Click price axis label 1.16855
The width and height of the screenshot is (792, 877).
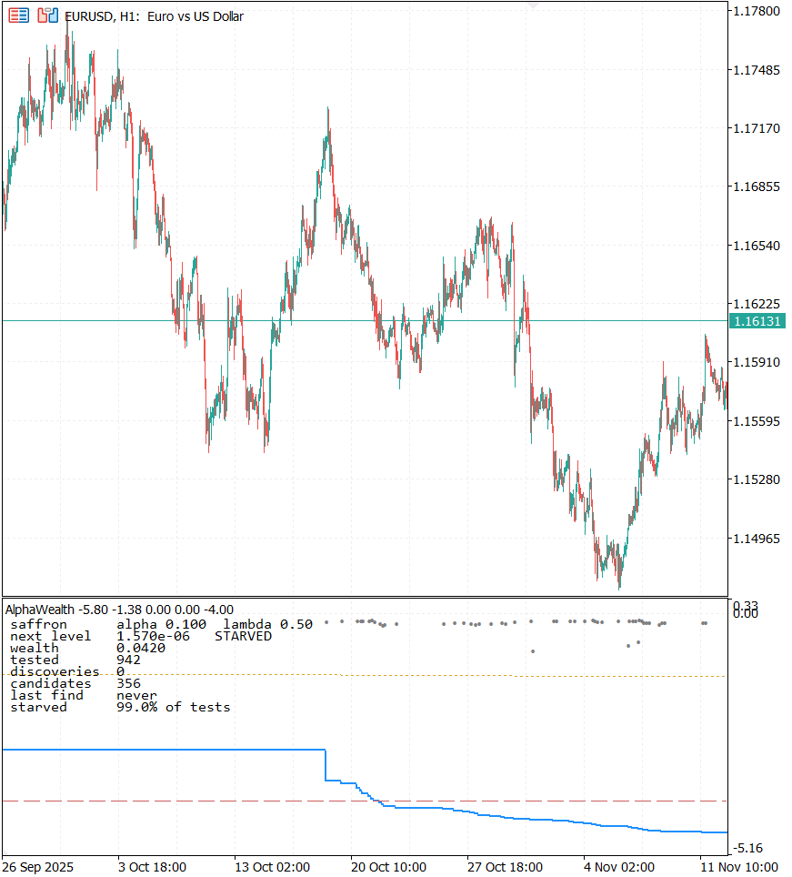point(757,186)
